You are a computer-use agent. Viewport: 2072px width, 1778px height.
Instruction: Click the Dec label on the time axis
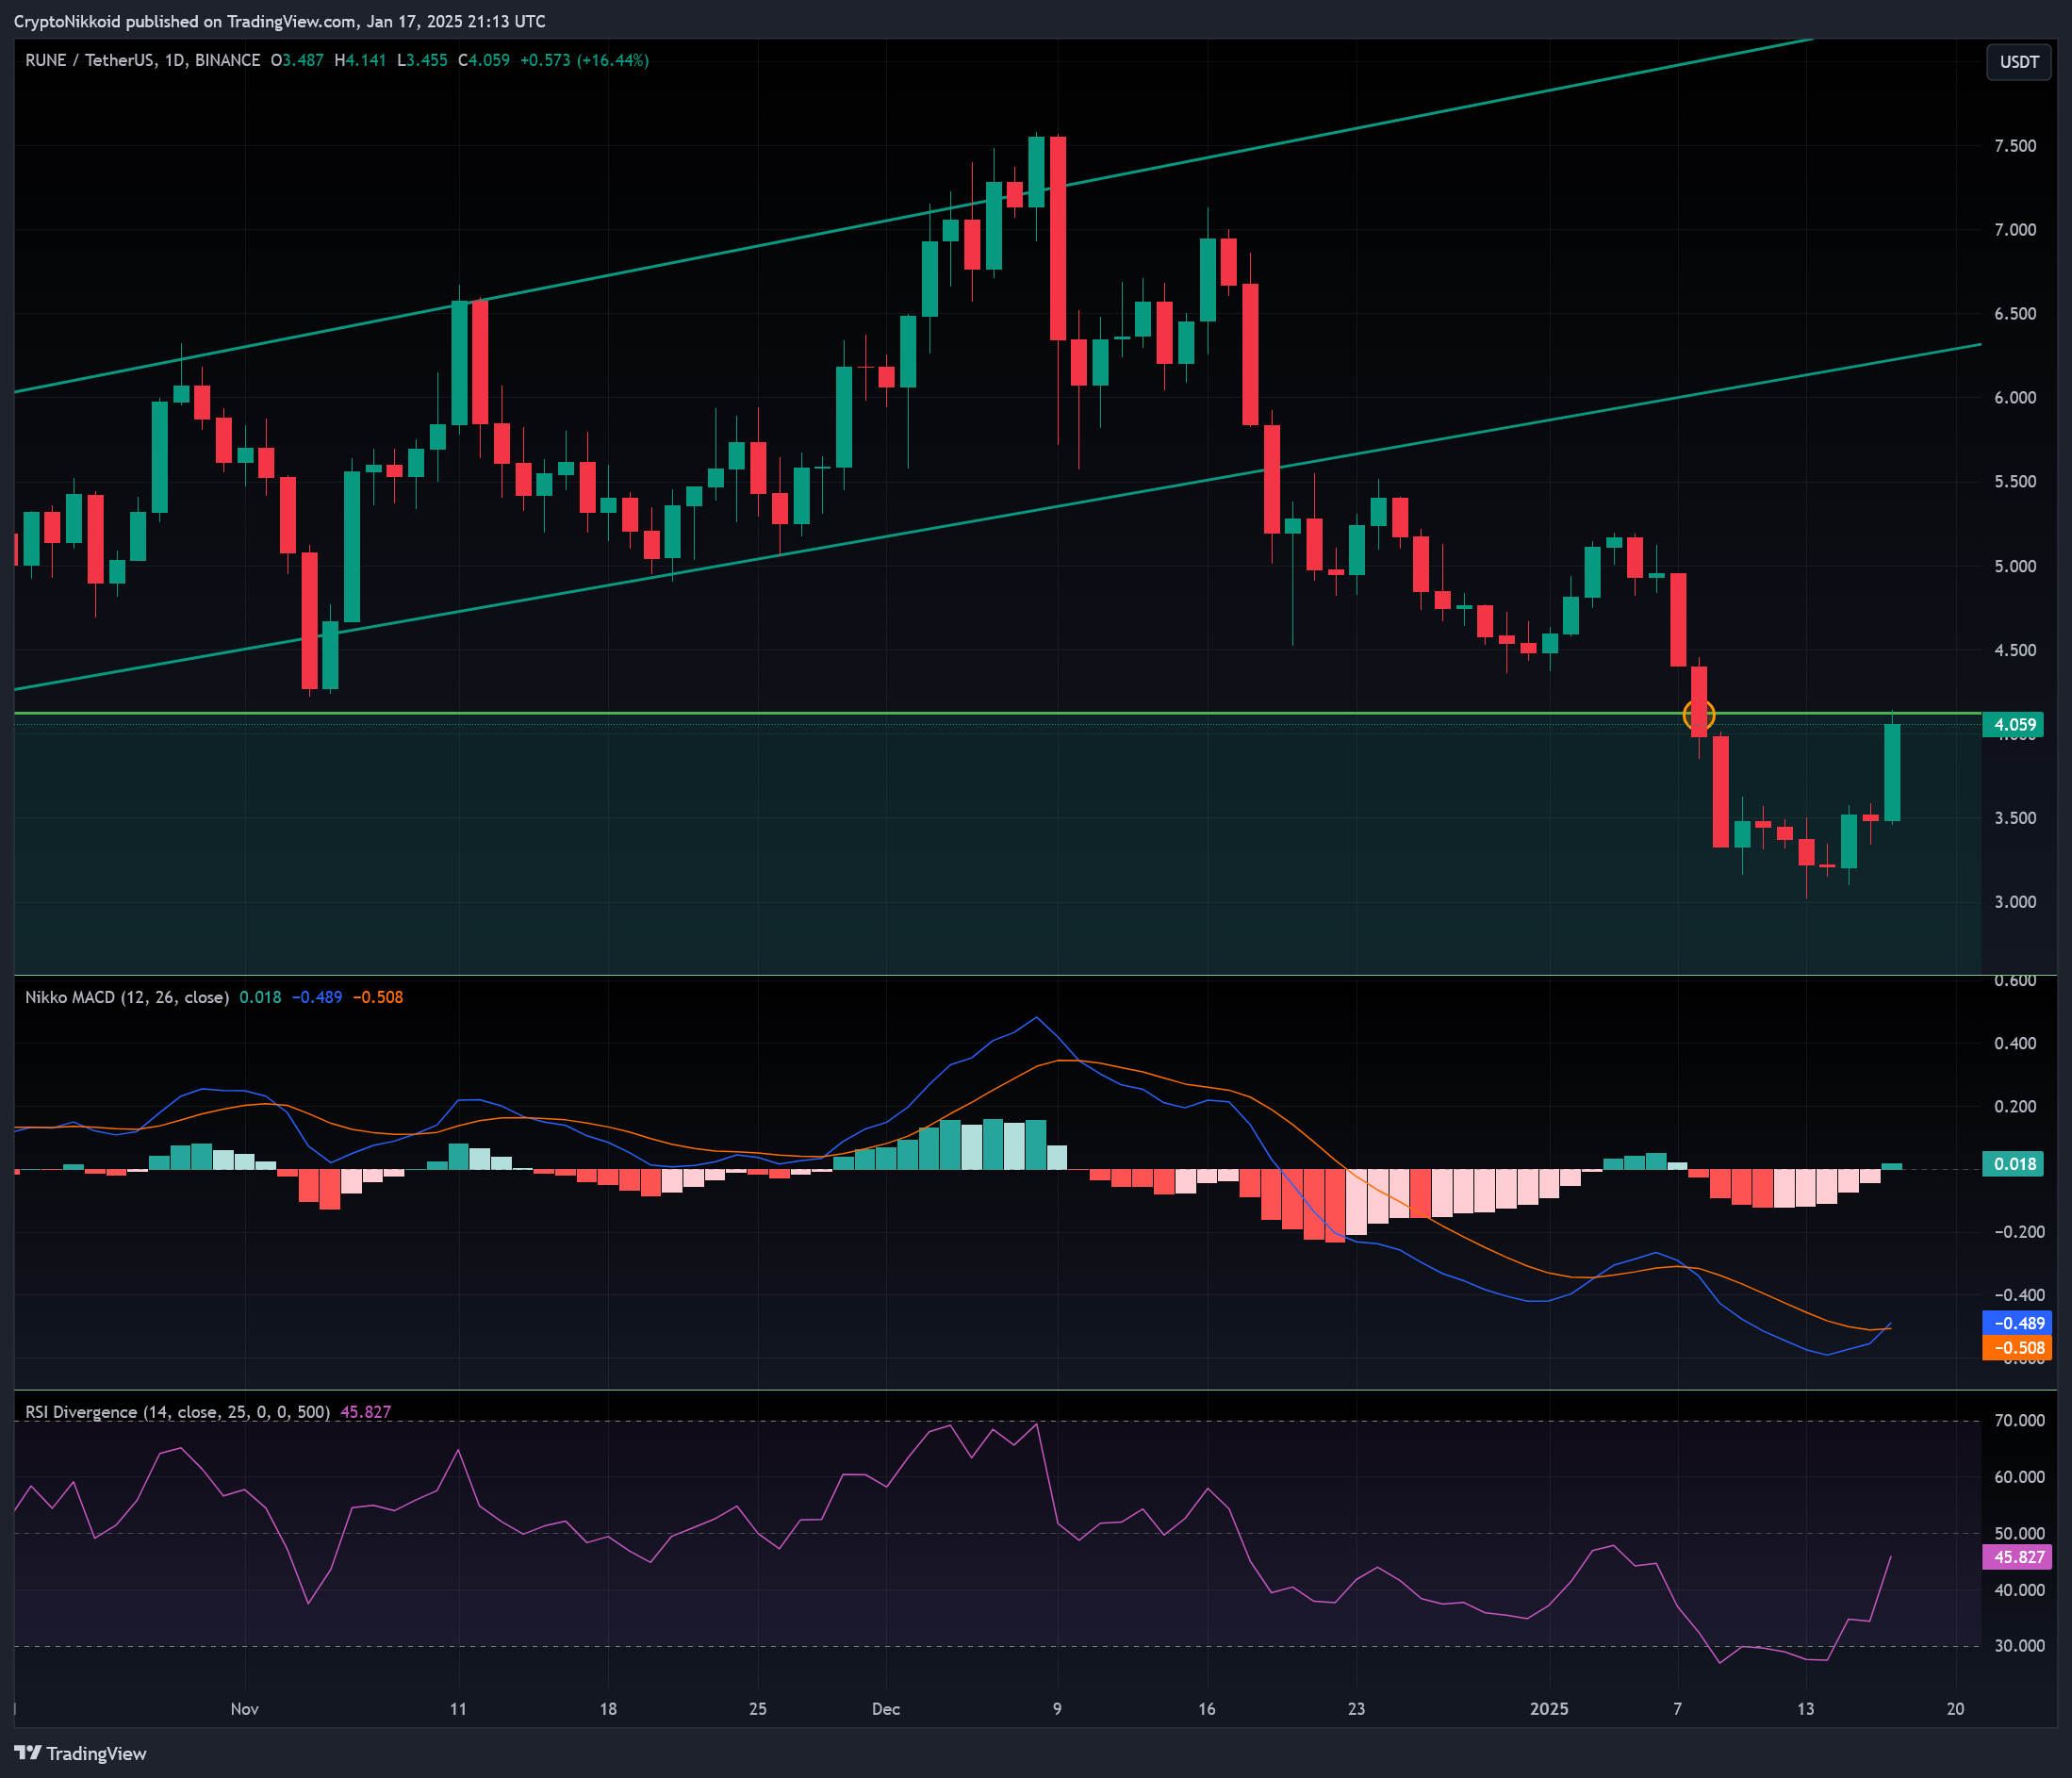[886, 1709]
